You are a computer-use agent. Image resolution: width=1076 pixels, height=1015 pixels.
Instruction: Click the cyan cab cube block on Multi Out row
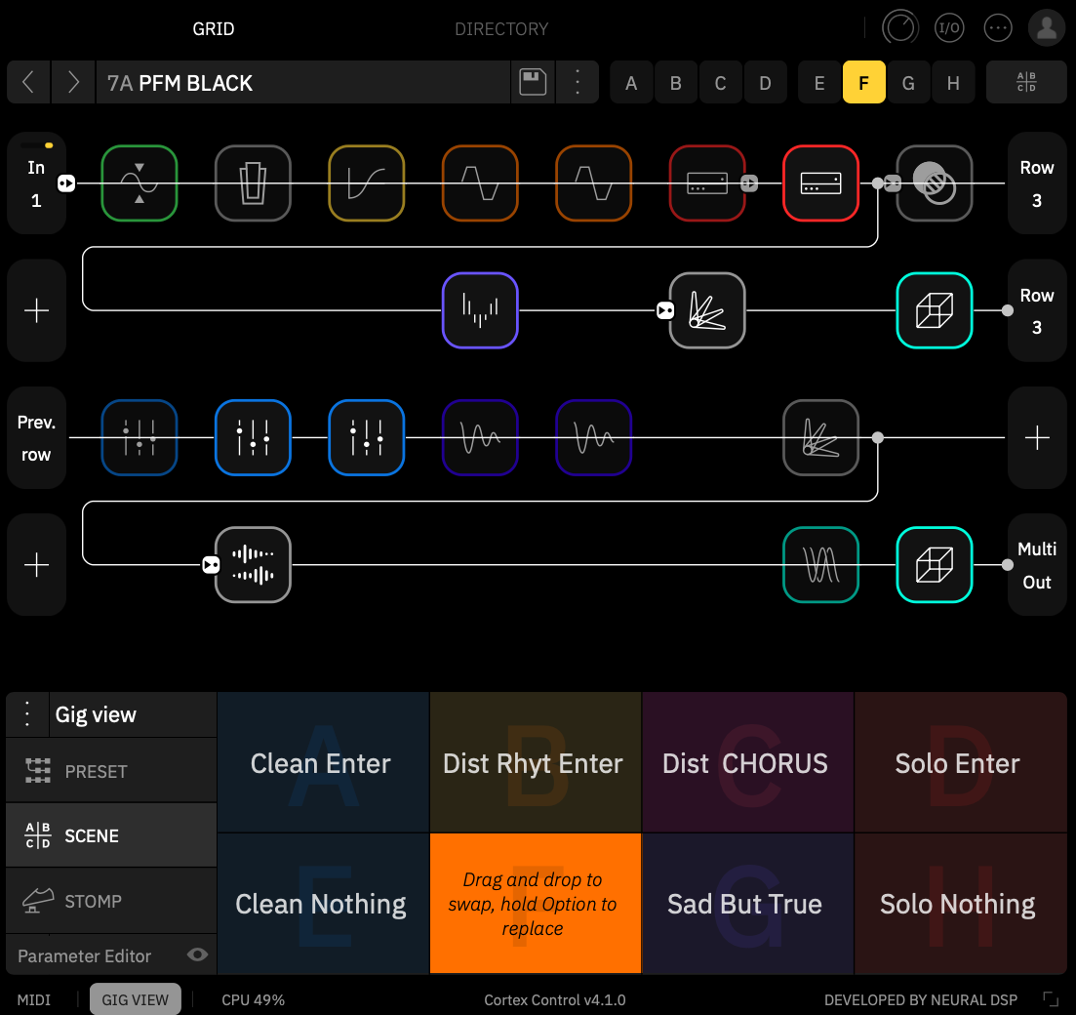tap(935, 564)
